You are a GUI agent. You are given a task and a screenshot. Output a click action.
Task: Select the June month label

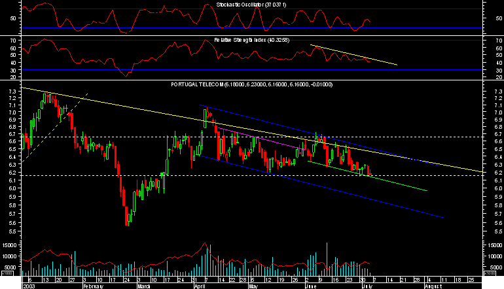[310, 286]
